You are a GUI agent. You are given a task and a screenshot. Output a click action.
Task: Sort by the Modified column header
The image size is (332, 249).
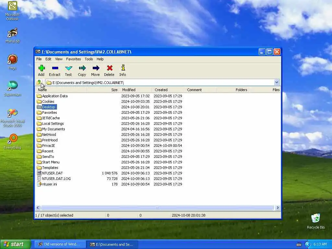136,90
